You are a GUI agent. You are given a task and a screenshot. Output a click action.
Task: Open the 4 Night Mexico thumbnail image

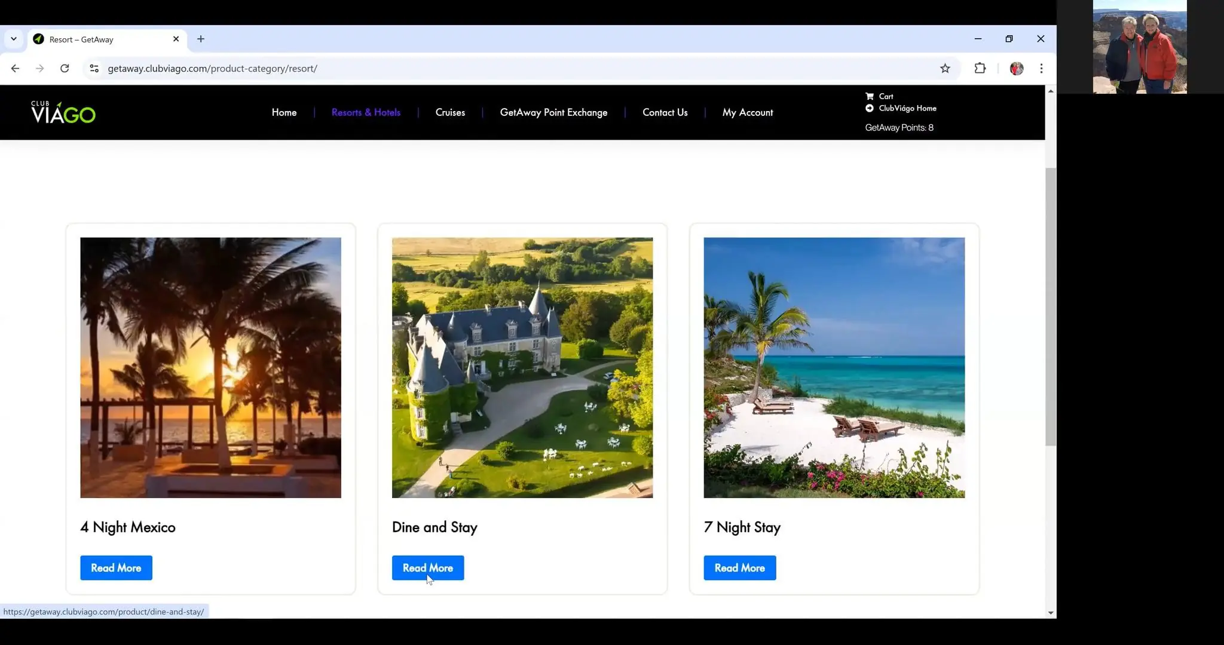[x=210, y=367]
